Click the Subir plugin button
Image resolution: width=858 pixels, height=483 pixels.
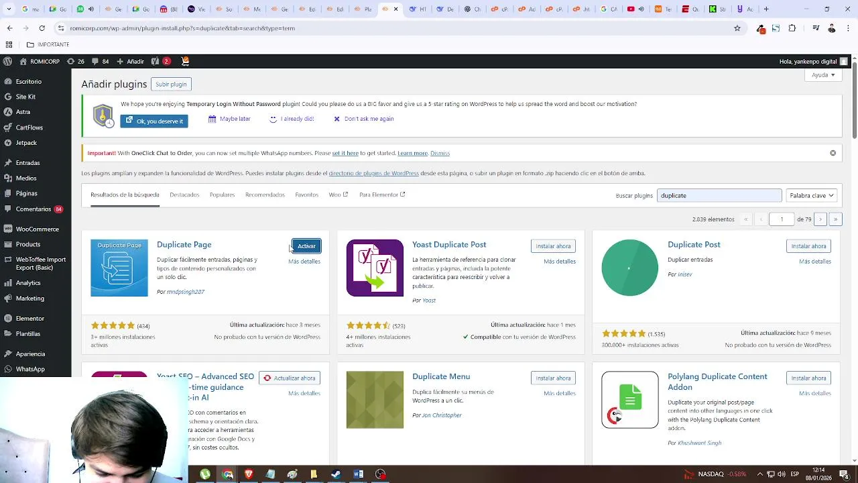coord(171,84)
